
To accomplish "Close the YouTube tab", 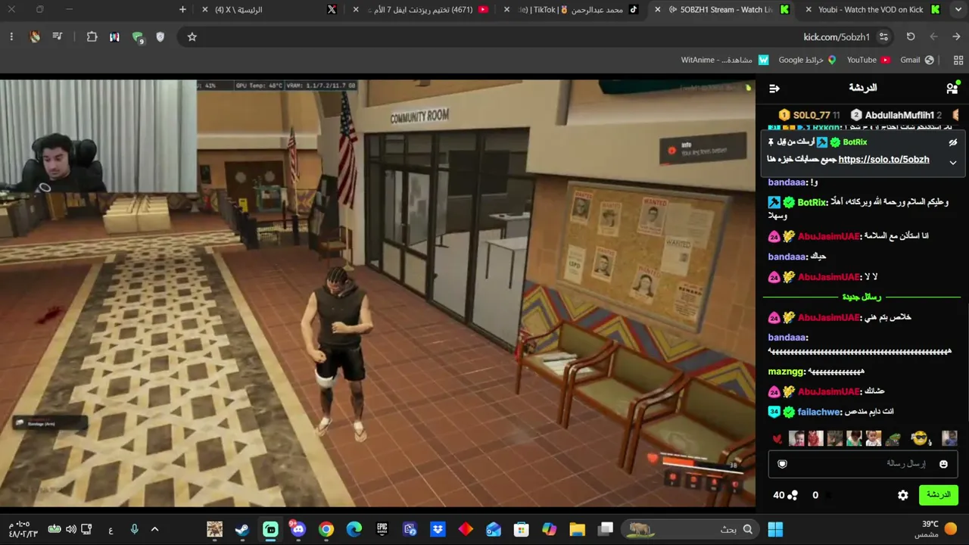I will pyautogui.click(x=356, y=10).
